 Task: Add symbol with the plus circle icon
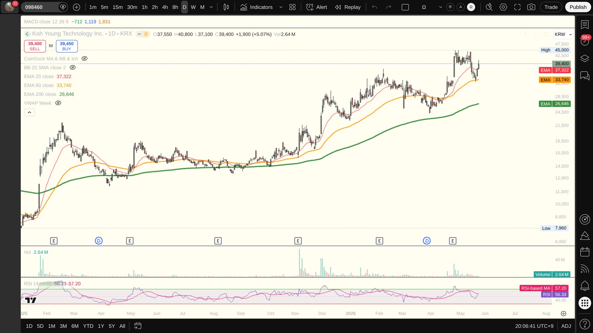click(76, 7)
